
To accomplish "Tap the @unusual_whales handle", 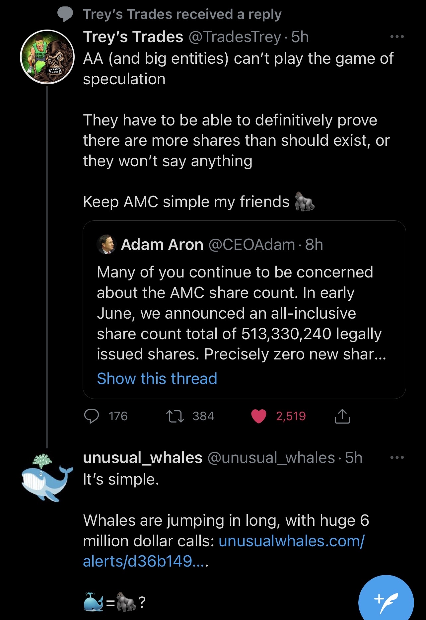I will 271,458.
